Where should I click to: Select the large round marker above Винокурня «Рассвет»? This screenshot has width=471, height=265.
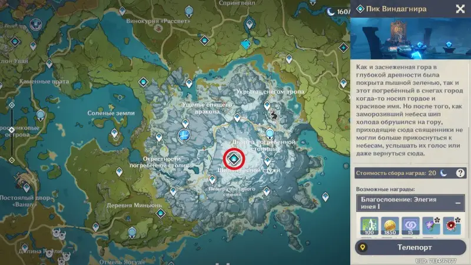(189, 12)
